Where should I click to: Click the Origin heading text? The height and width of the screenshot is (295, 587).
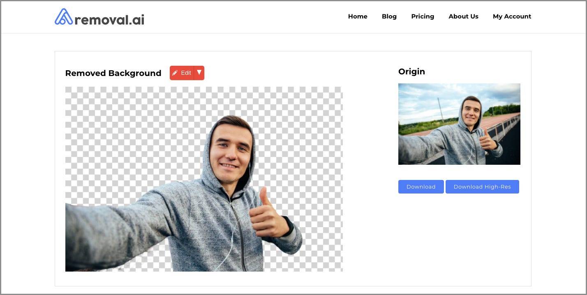[x=411, y=71]
